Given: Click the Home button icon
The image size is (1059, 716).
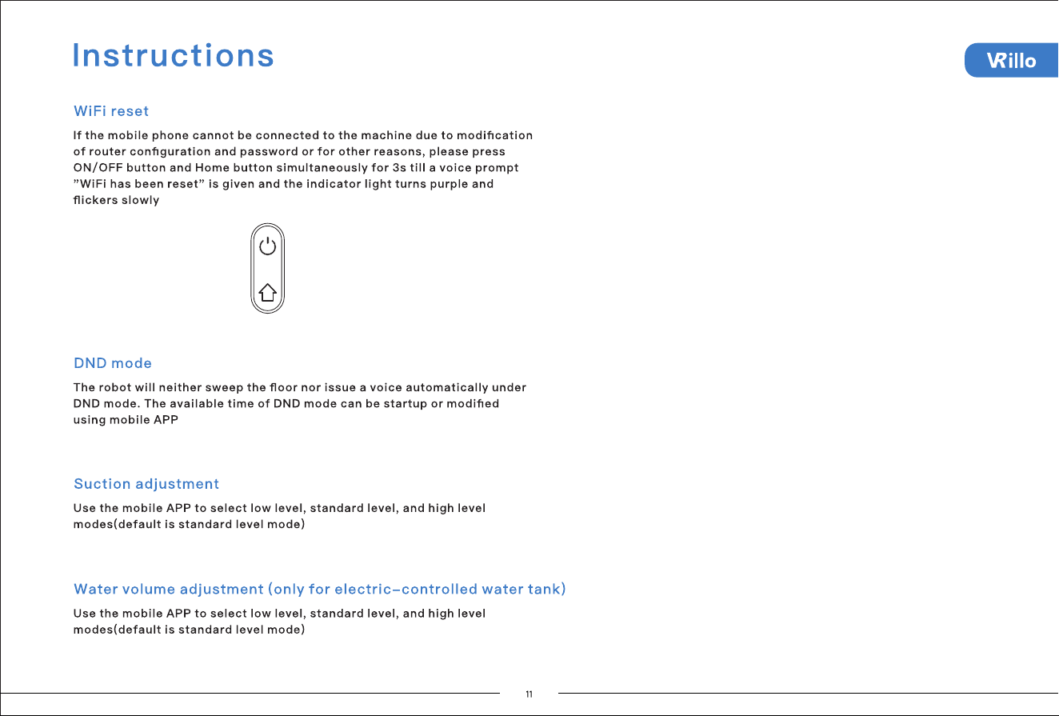Looking at the screenshot, I should point(268,293).
